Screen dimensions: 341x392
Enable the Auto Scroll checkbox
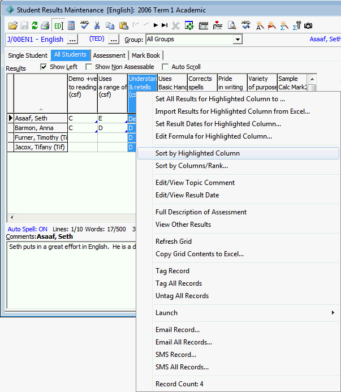pos(165,67)
